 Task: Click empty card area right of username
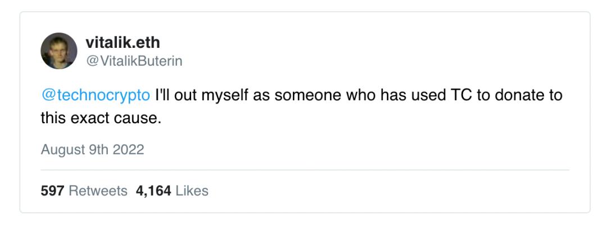pyautogui.click(x=393, y=51)
